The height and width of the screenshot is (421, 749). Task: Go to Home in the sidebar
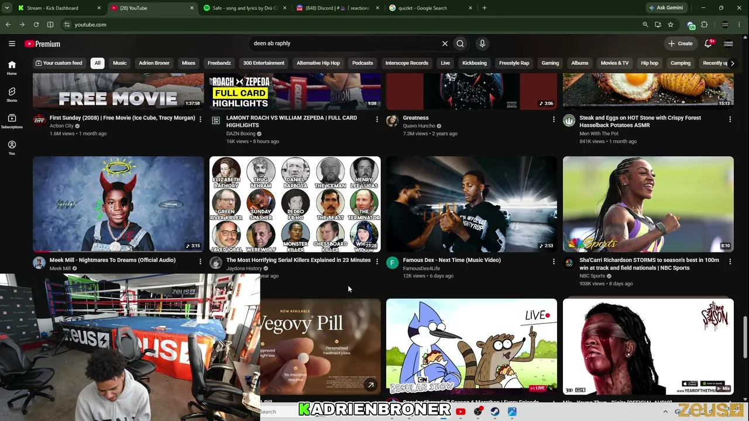coord(12,68)
